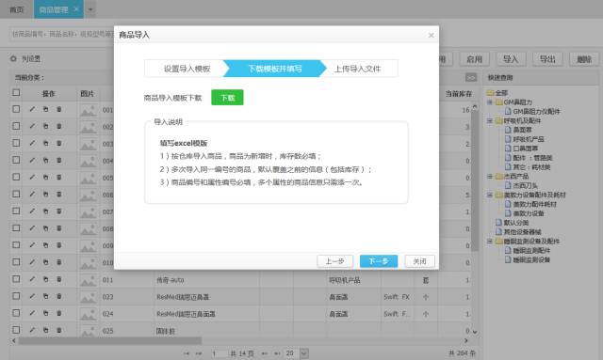
Task: Switch to the 首页 tab
Action: 17,9
